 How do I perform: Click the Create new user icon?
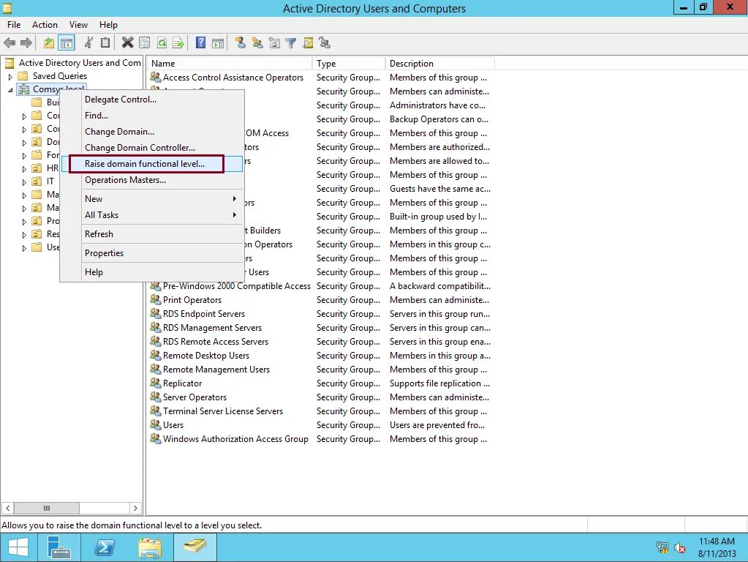(241, 43)
